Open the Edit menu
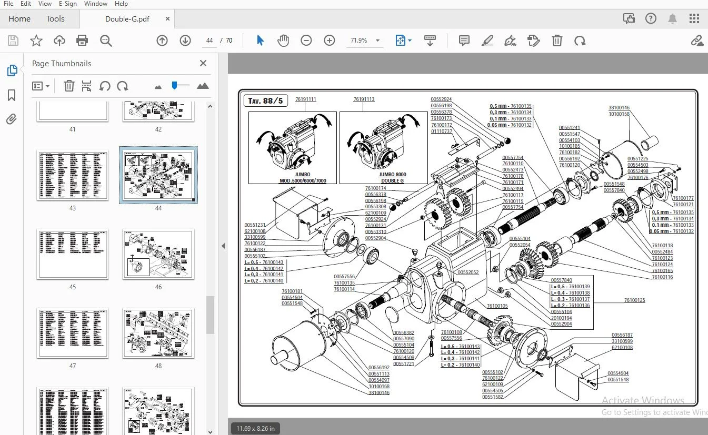Screen dimensions: 708x435 [25, 4]
